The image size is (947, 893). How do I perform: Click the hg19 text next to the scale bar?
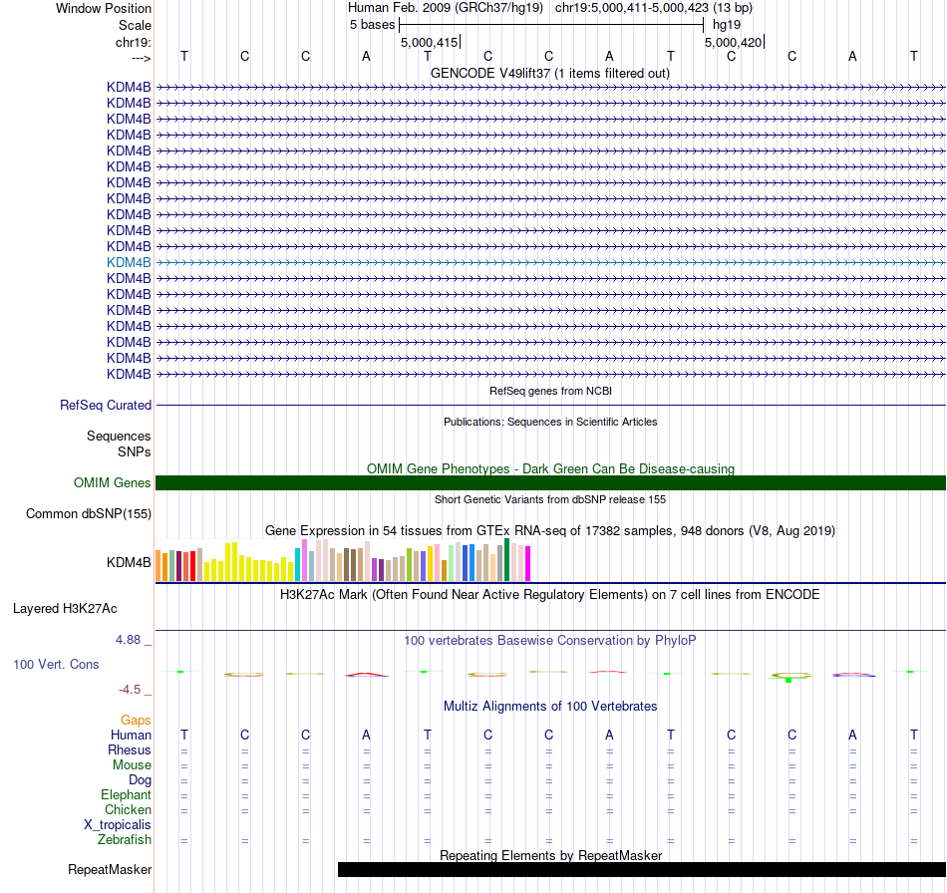point(727,25)
